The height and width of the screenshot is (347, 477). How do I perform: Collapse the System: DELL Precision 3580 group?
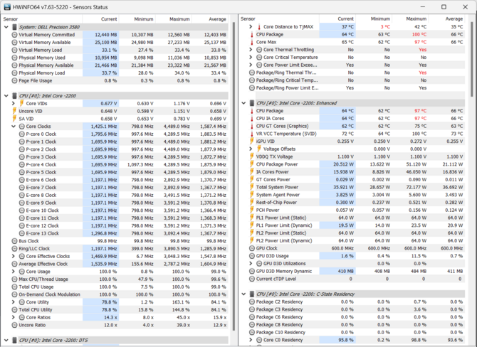6,27
